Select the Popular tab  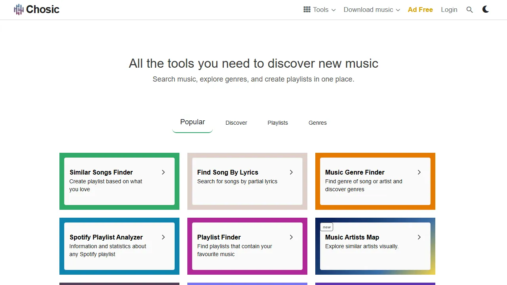[x=193, y=122]
